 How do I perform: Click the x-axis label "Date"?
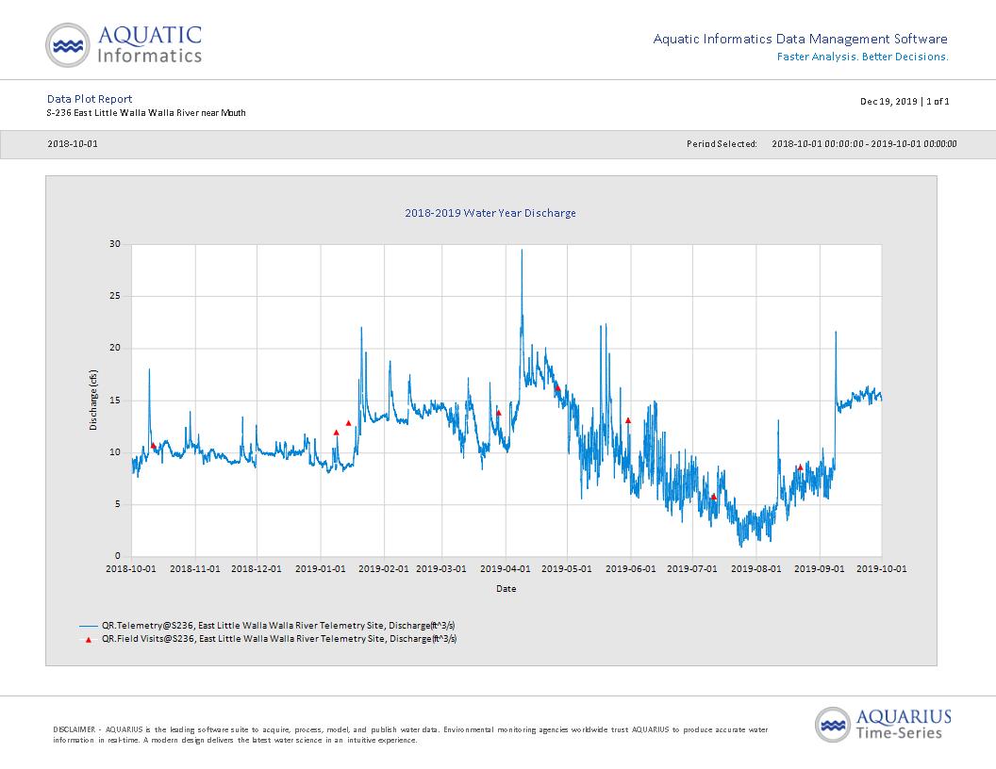[x=506, y=589]
